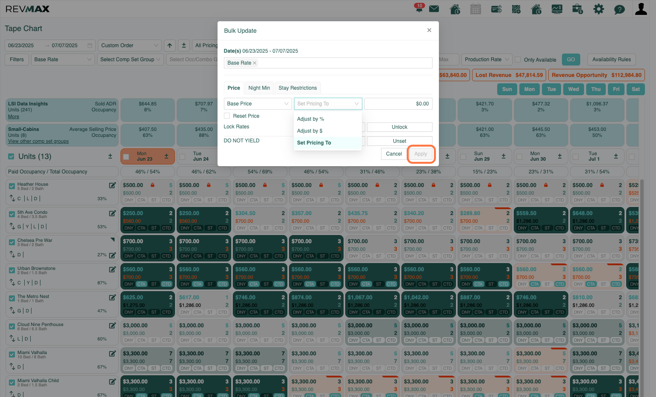Toggle the Tue Jun 24 column checkbox
Image resolution: width=656 pixels, height=397 pixels.
click(x=182, y=157)
